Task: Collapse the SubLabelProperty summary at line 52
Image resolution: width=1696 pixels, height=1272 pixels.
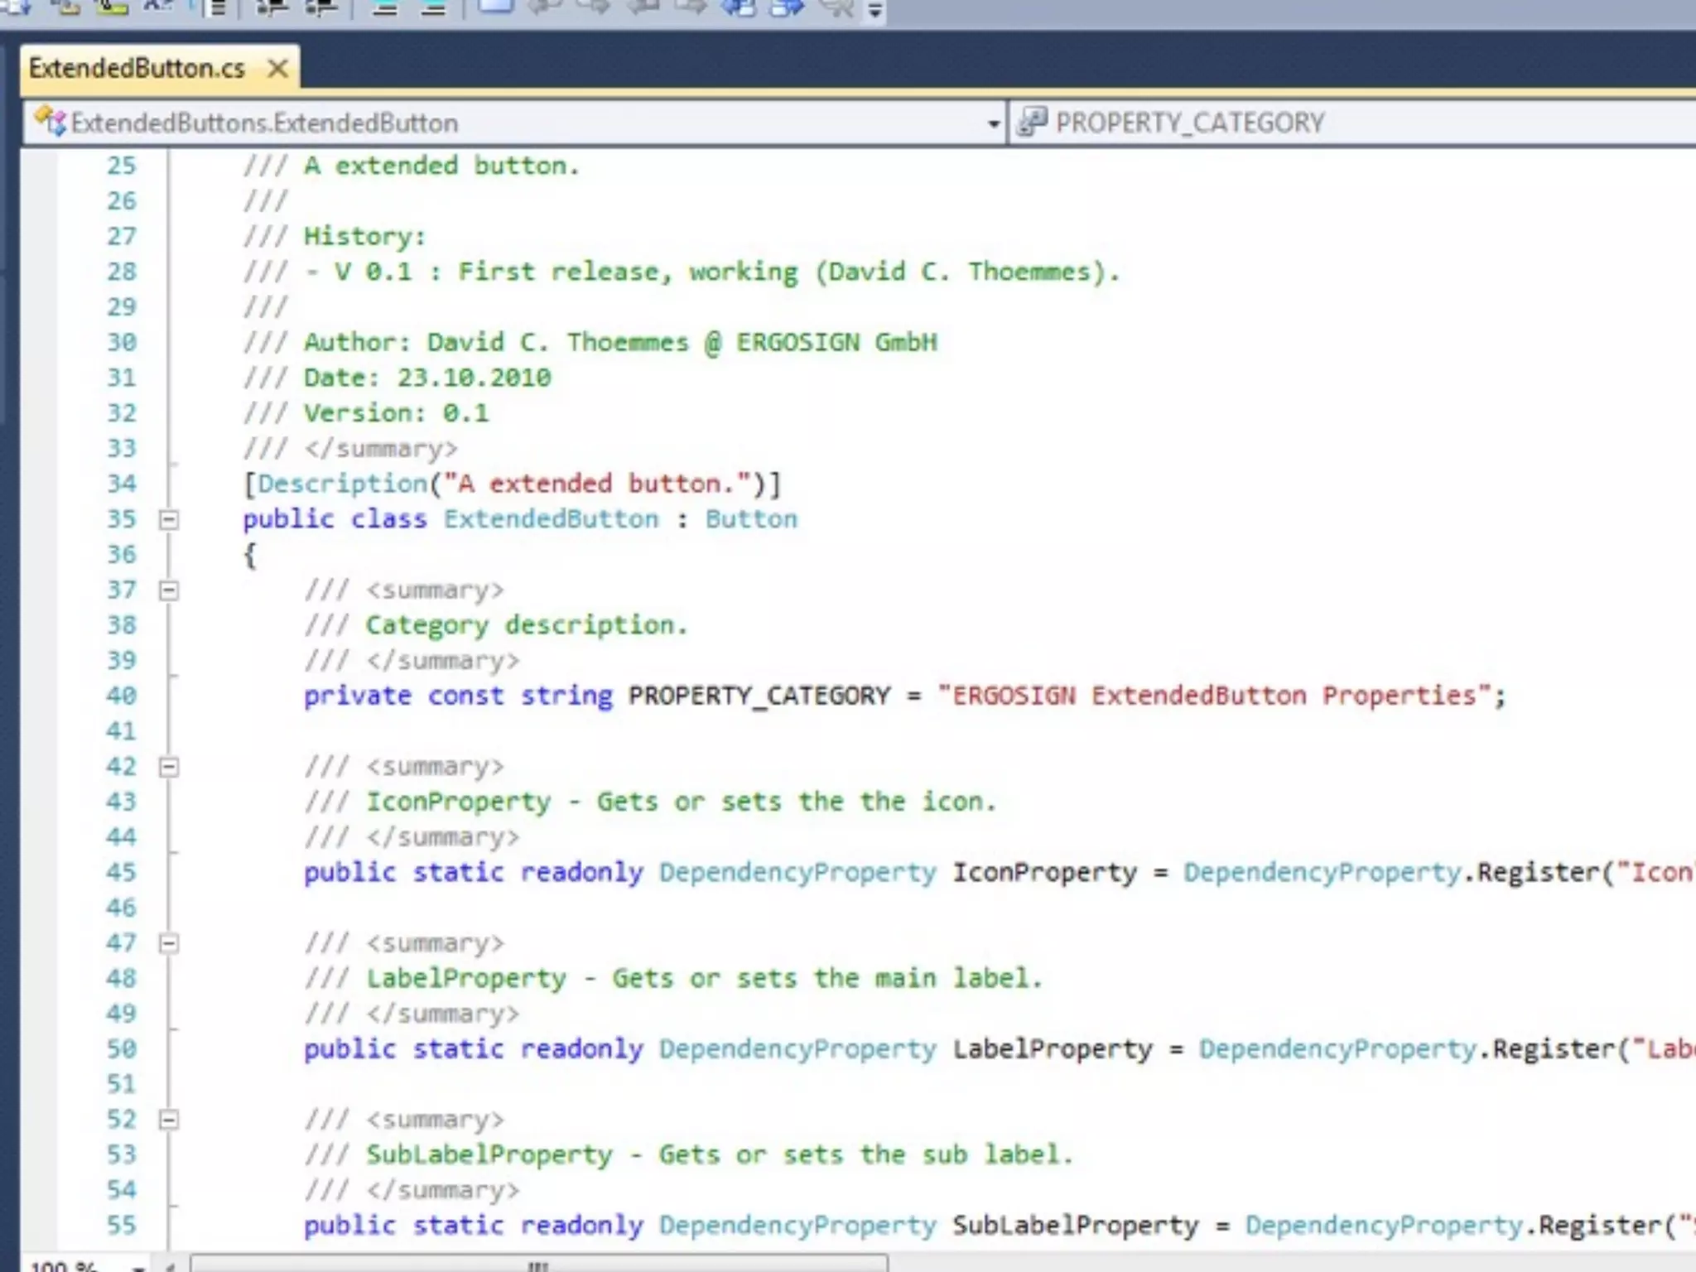Action: (169, 1120)
